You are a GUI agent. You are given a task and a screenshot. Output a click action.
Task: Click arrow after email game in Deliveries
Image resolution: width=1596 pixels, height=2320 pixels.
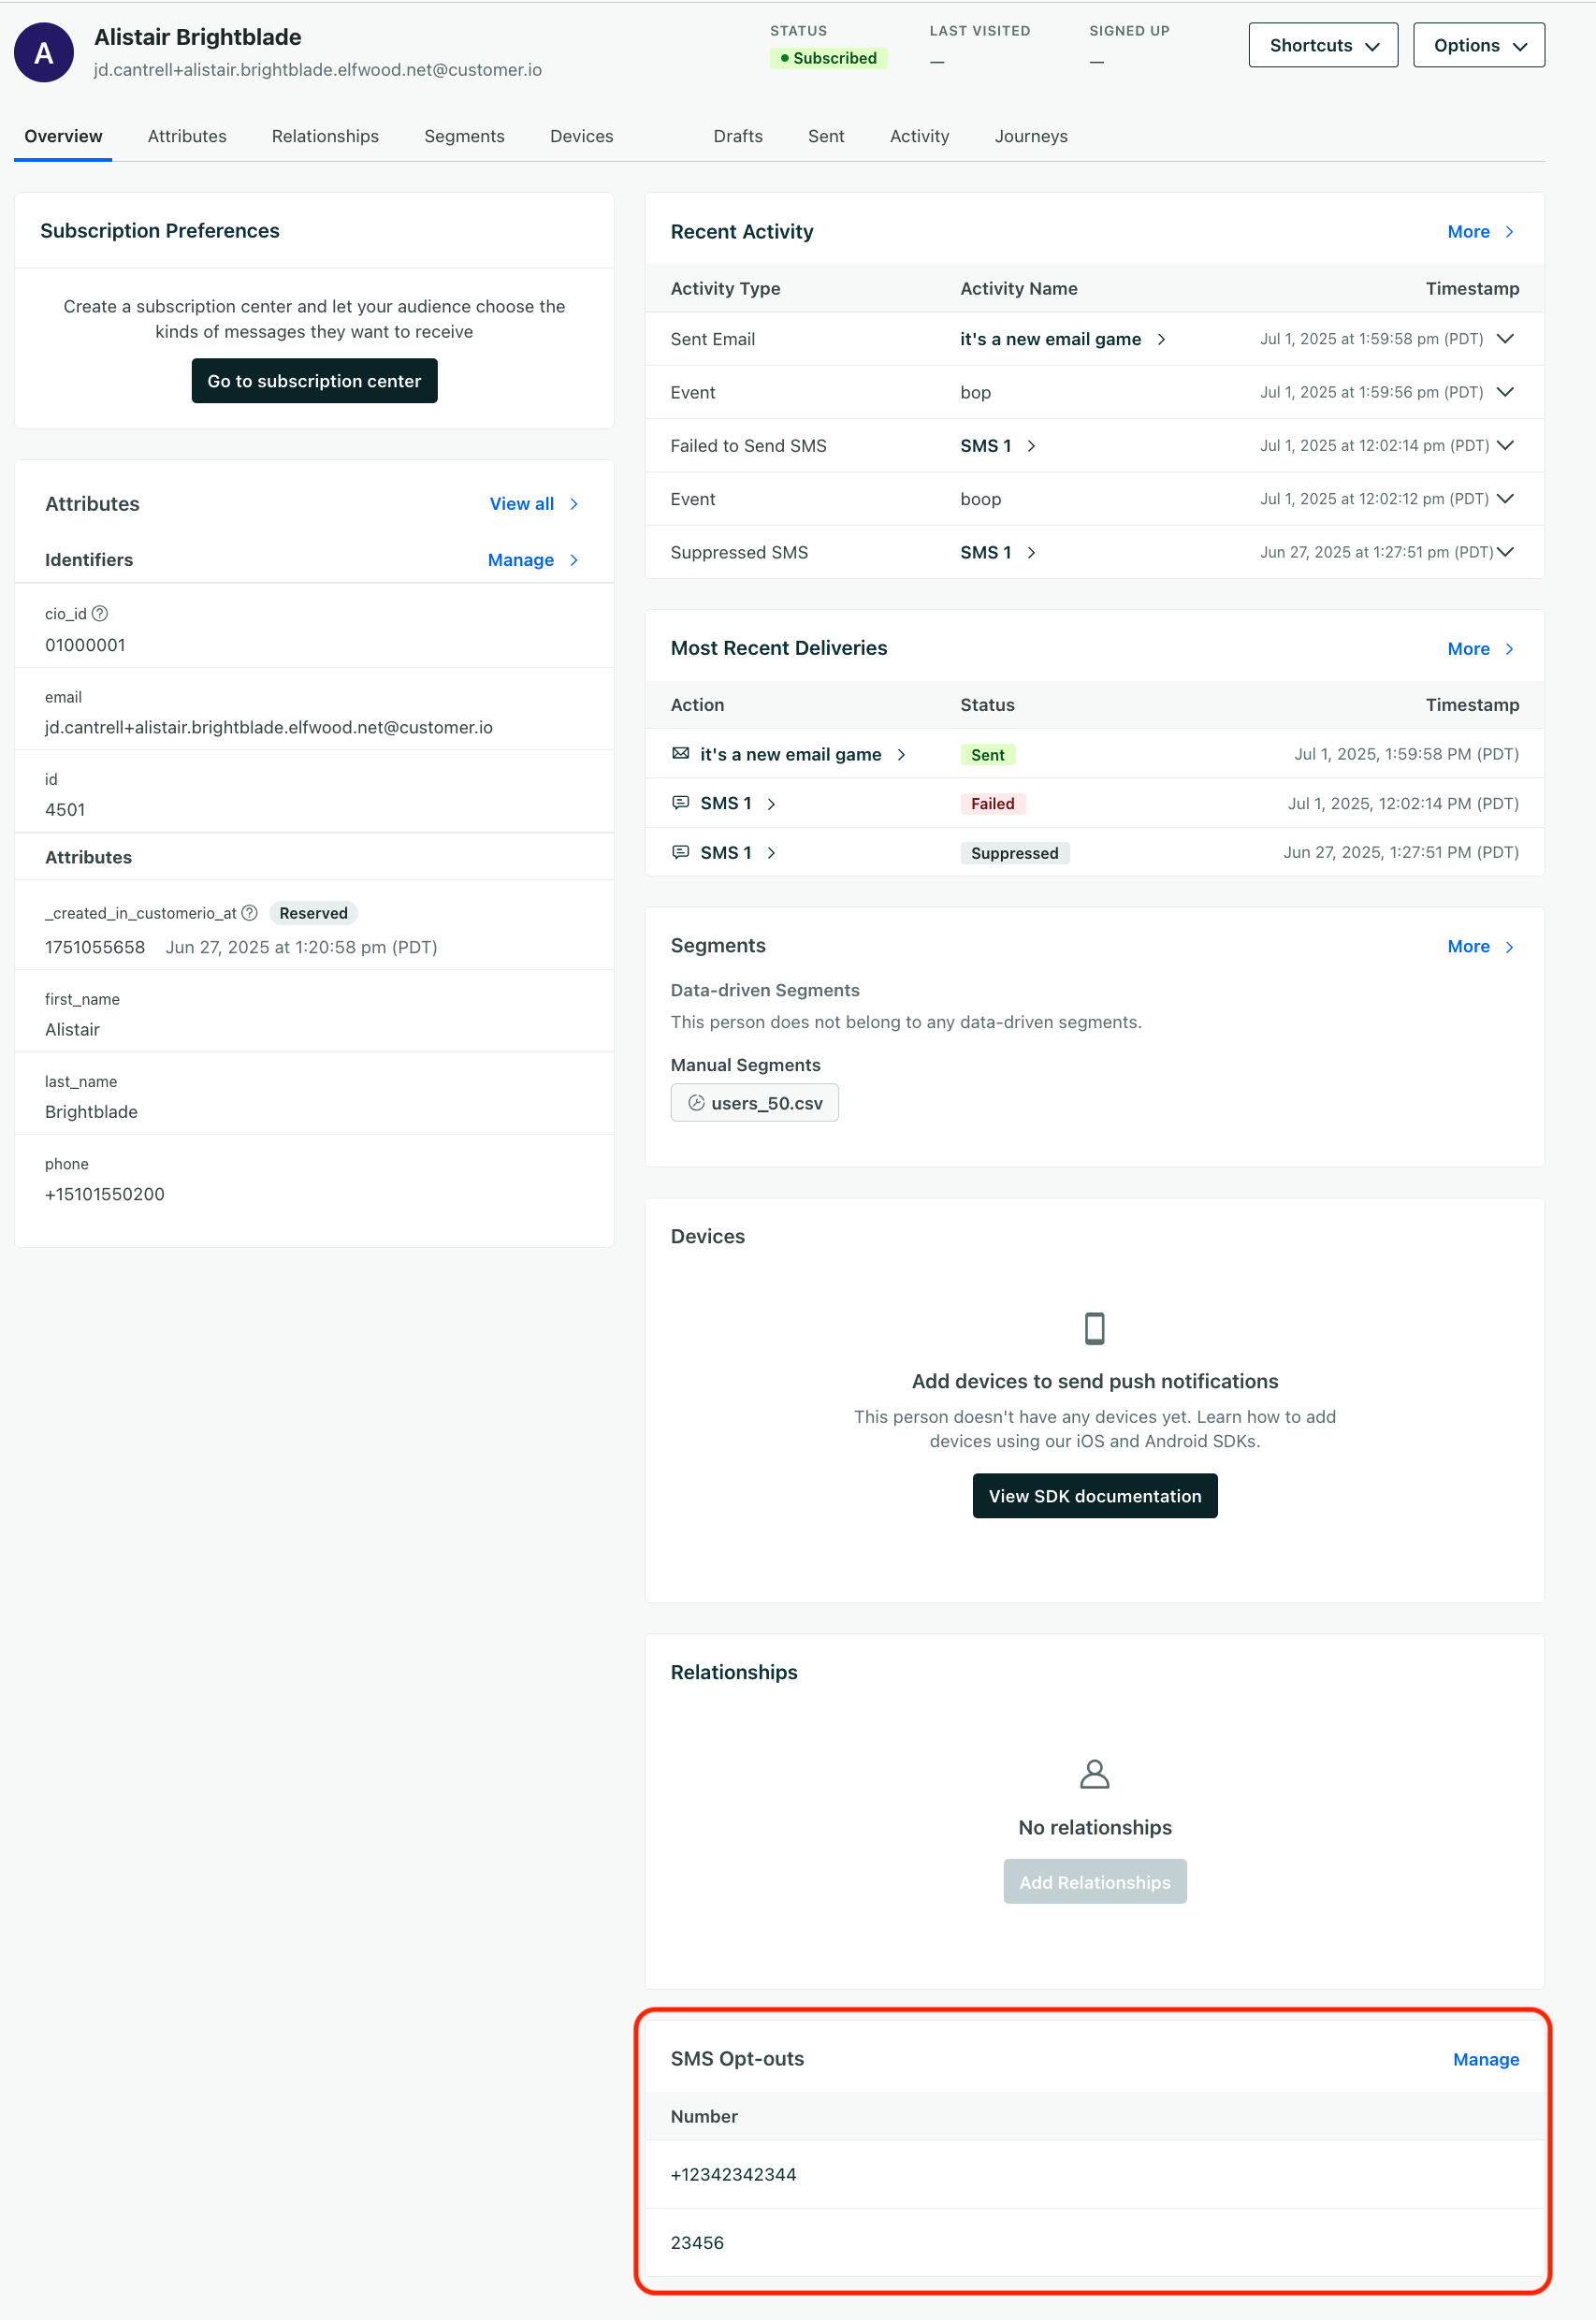tap(901, 755)
